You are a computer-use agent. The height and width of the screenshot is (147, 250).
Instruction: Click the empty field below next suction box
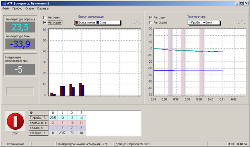point(20,91)
